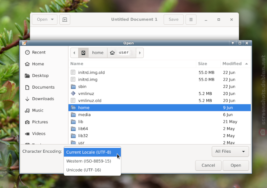Viewport: 267px width, 188px height.
Task: Open the All Files filter dropdown
Action: pyautogui.click(x=230, y=151)
